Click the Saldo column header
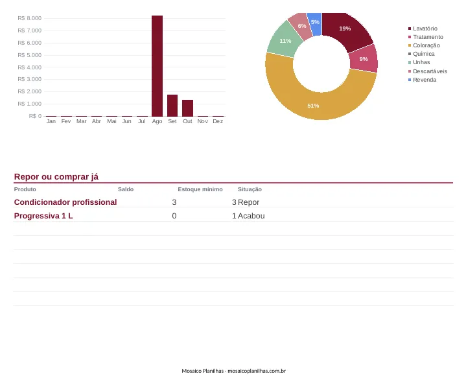Image resolution: width=466 pixels, height=387 pixels. [x=126, y=189]
